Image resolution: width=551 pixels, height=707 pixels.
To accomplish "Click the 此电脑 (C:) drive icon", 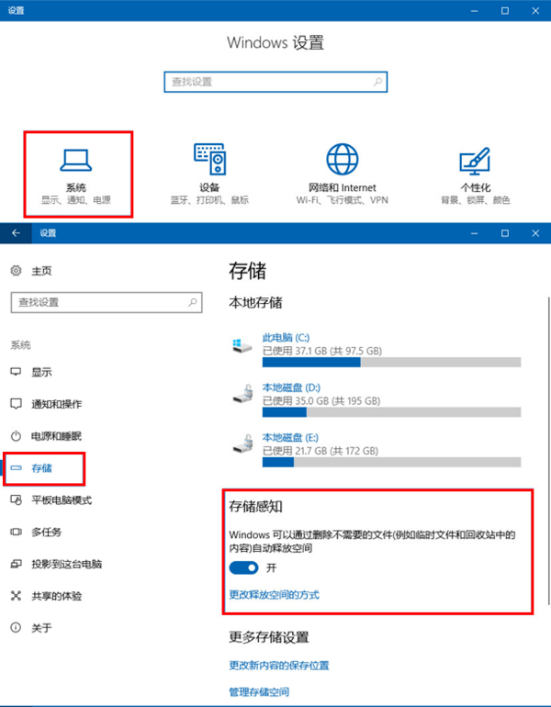I will click(243, 345).
